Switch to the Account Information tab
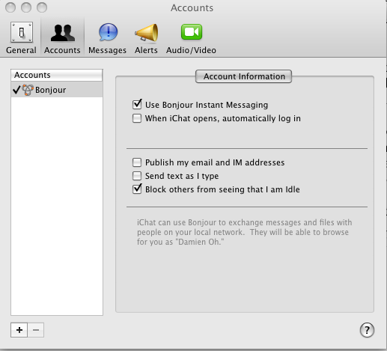Viewport: 387px width, 351px height. [244, 76]
